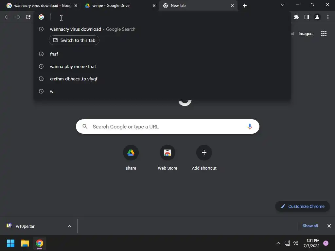Reload the page with the refresh icon
The width and height of the screenshot is (335, 251).
tap(28, 17)
